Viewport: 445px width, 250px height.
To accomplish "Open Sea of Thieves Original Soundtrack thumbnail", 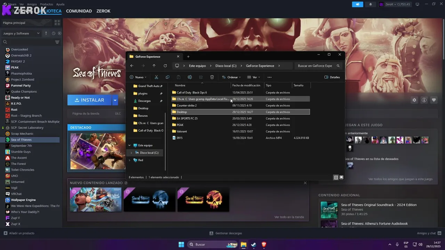I will [x=329, y=210].
